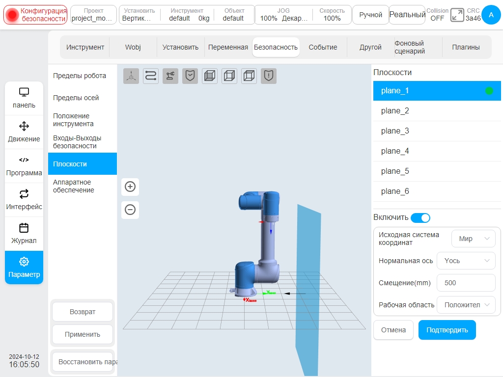Open Рабочая область dropdown
This screenshot has width=503, height=377.
(466, 305)
